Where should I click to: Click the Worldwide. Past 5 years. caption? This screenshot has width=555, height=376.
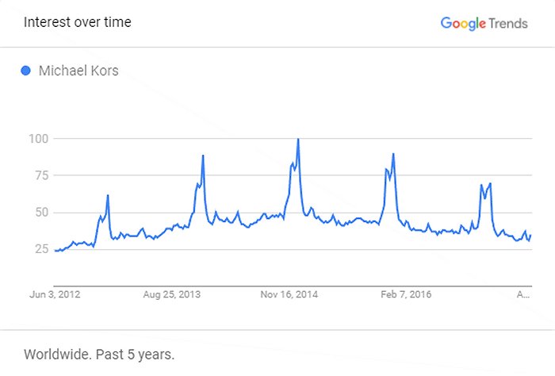coord(98,353)
